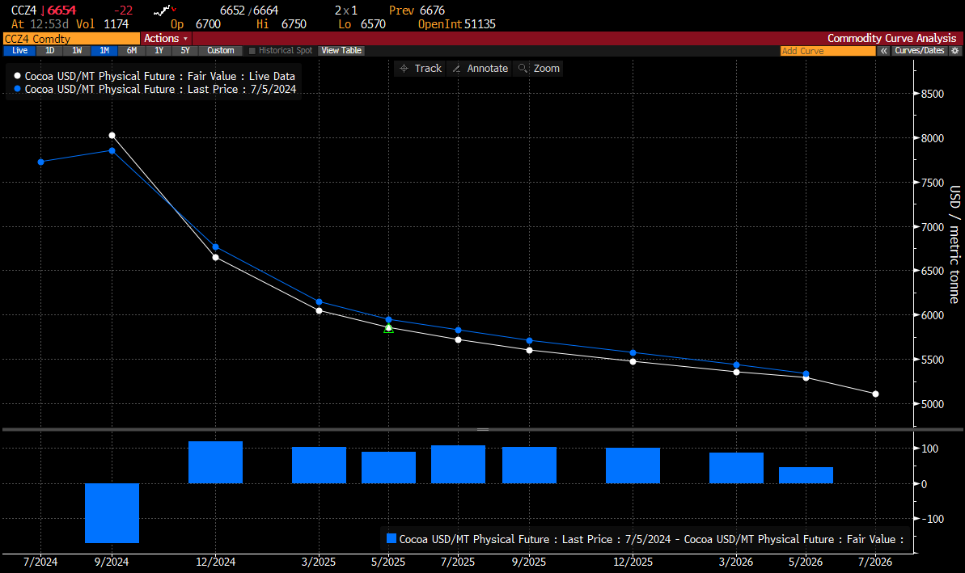Click the 5Y range button

pyautogui.click(x=185, y=51)
